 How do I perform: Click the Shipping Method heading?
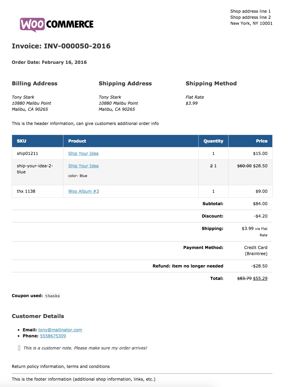(211, 84)
